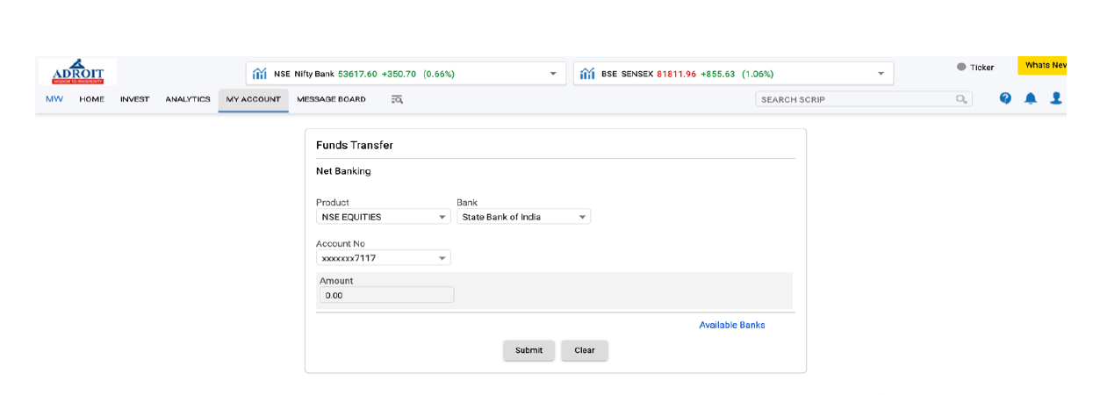Expand the BSE Sensex index dropdown
The height and width of the screenshot is (395, 1100).
pos(881,74)
